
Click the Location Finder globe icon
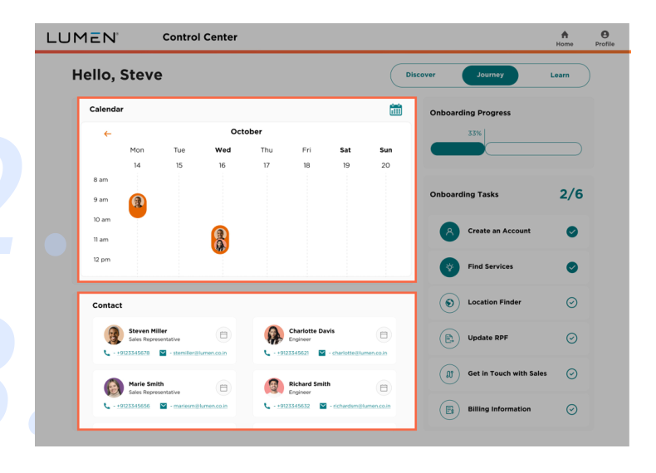tap(450, 303)
